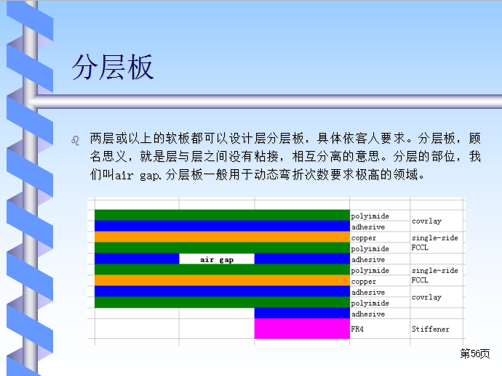Click the topmost polyimide text label
This screenshot has height=376, width=502.
(x=370, y=216)
